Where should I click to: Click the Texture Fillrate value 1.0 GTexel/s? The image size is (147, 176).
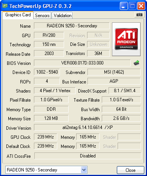pos(121,100)
